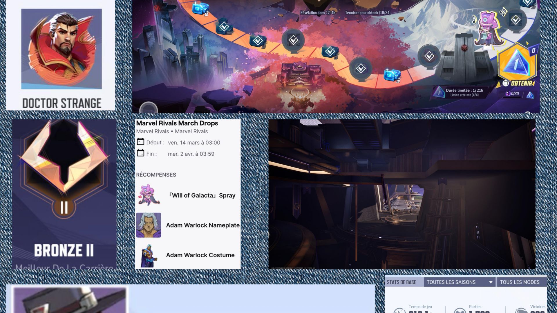Expand the TOUTES LES SAISONS dropdown

460,282
